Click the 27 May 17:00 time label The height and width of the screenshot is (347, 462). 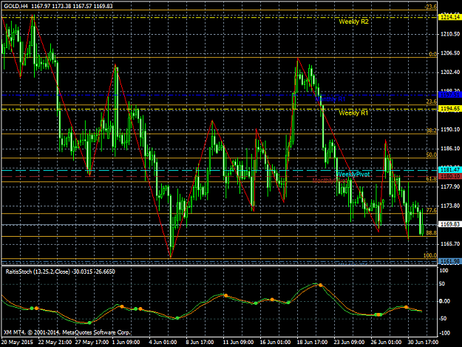(92, 342)
